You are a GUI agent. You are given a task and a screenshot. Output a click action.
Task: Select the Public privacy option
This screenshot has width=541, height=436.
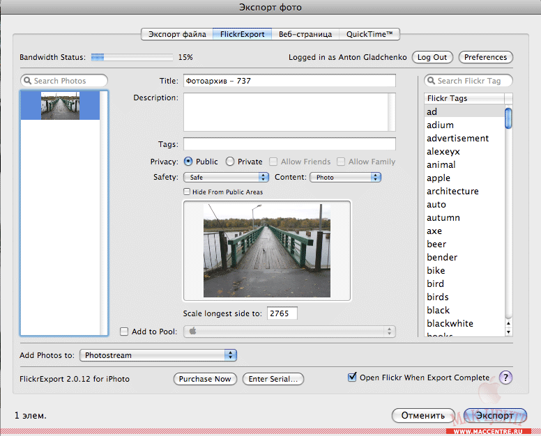coord(188,162)
